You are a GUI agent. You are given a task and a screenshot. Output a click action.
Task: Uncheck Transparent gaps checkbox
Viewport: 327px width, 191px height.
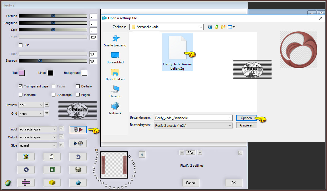21,86
